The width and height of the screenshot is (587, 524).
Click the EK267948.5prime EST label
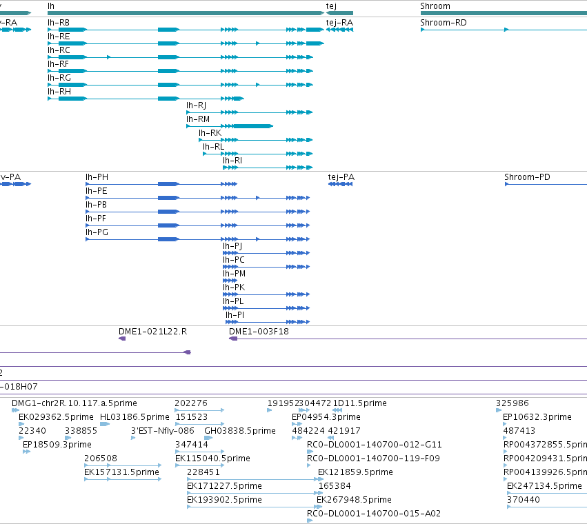coord(354,501)
